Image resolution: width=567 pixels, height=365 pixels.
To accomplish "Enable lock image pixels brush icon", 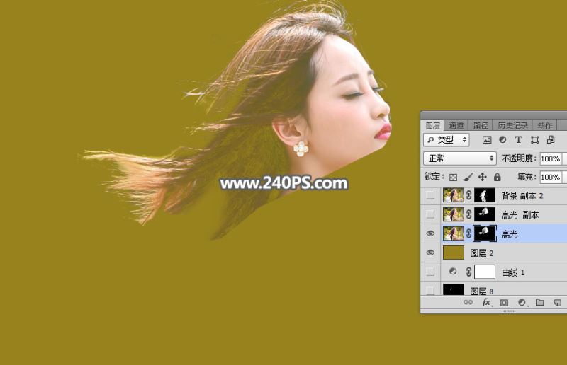I will point(468,177).
